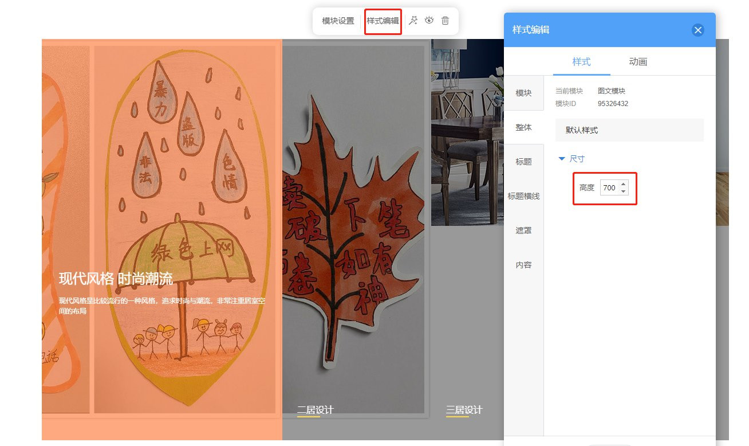Viewport: 749px width, 446px height.
Task: Select 标题 in the side menu
Action: (x=523, y=162)
